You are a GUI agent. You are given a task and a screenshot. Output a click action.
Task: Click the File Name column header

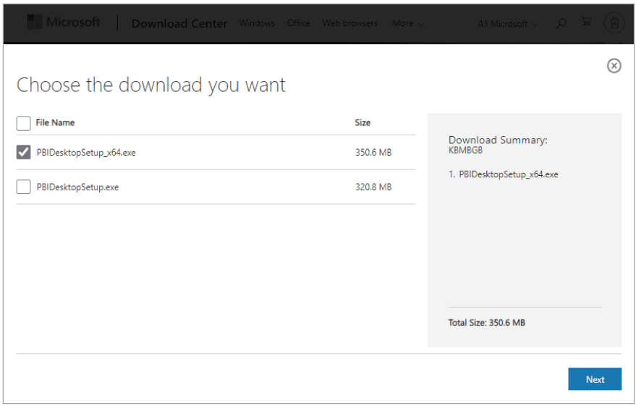pos(55,123)
